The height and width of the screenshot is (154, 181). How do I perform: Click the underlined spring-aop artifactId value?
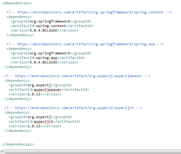pyautogui.click(x=47, y=58)
